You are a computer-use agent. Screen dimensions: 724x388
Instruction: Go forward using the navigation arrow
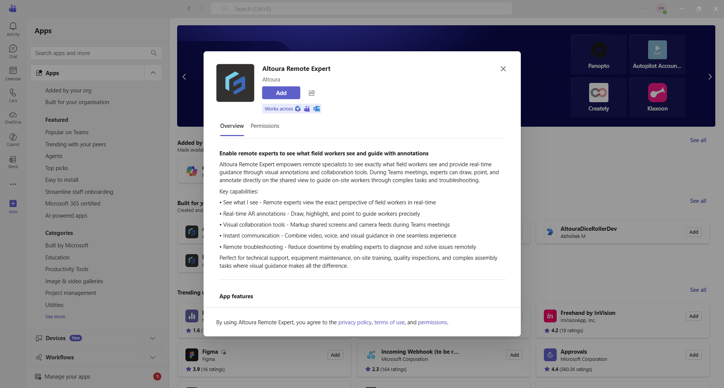pyautogui.click(x=202, y=9)
